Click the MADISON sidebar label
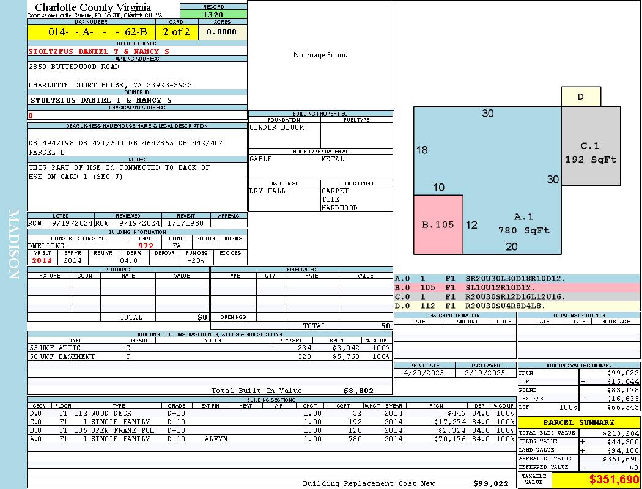This screenshot has width=642, height=489. click(13, 244)
